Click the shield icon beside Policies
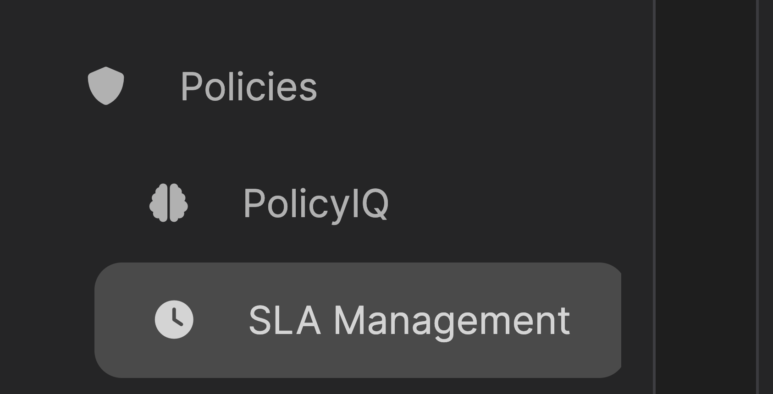Viewport: 773px width, 394px height. tap(106, 86)
